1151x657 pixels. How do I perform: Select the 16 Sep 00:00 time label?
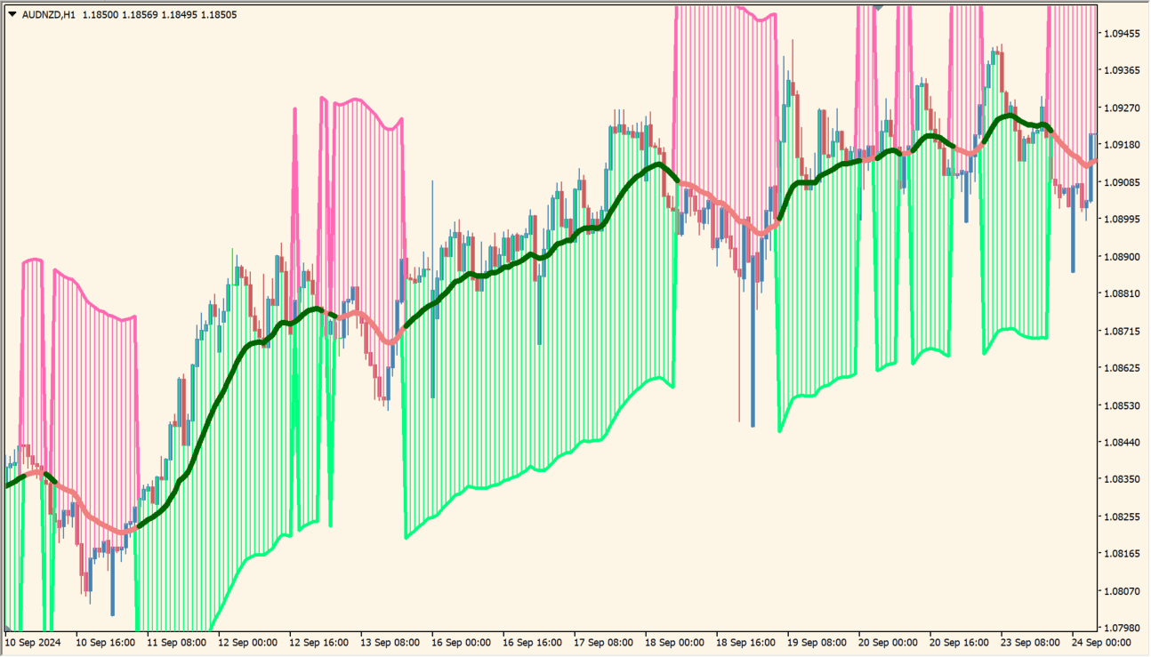pyautogui.click(x=462, y=642)
